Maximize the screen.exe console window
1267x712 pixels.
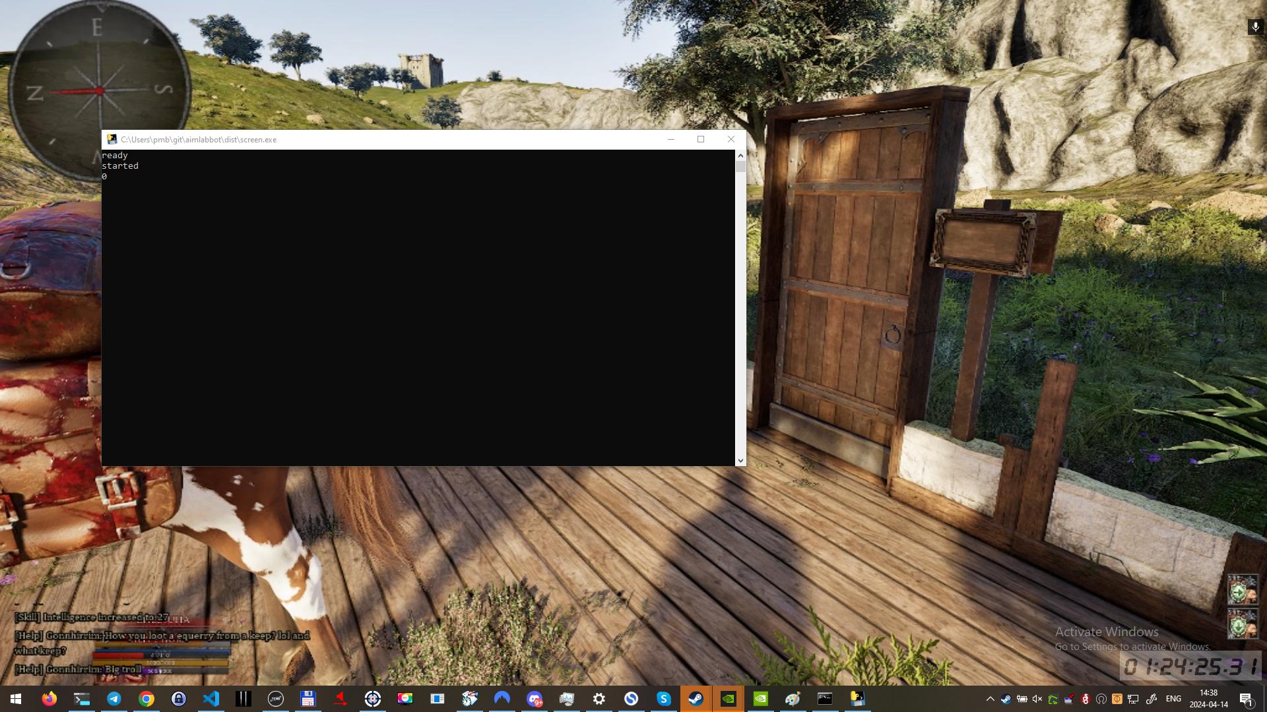(701, 139)
